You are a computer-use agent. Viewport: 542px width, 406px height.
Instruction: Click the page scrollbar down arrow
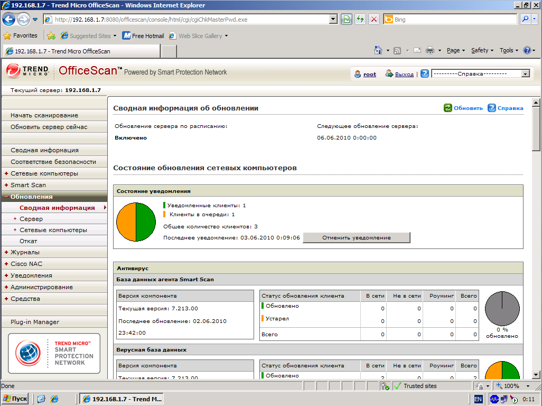536,374
